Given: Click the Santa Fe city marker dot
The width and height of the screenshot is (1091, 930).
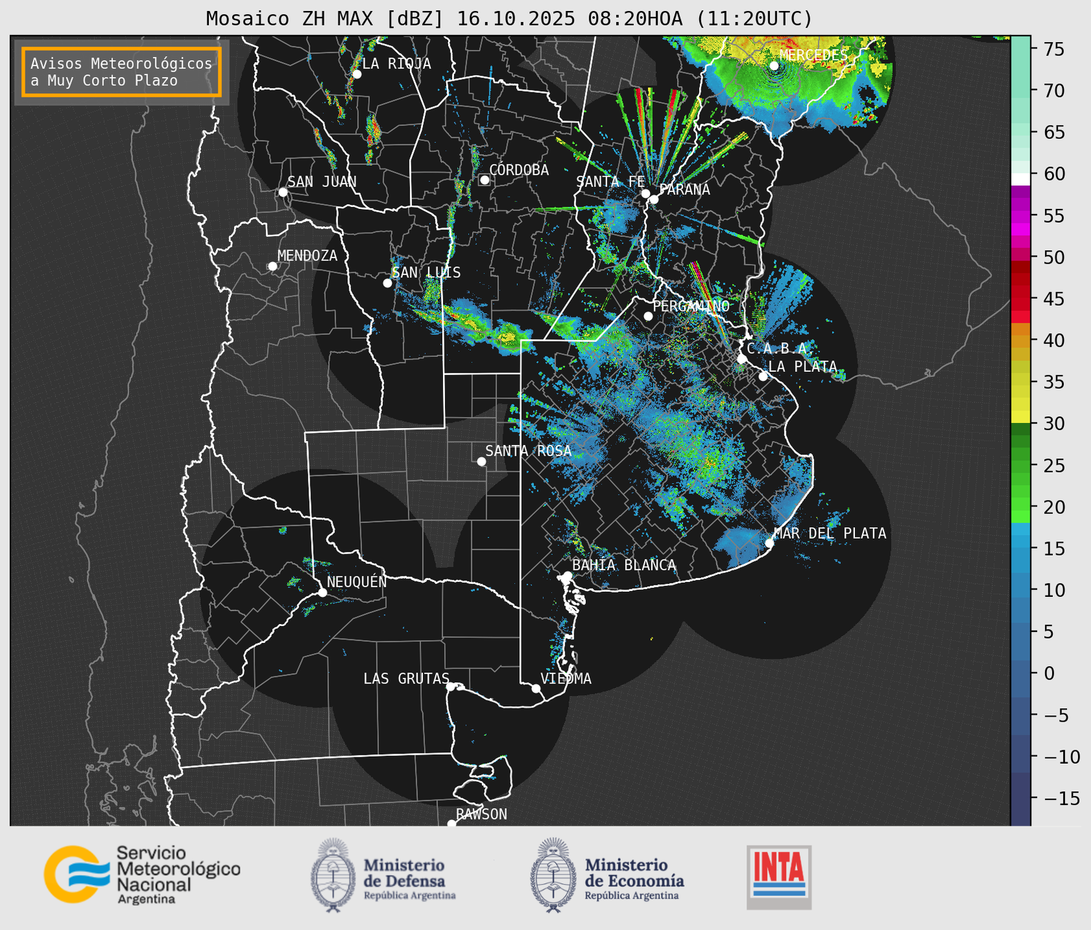Looking at the screenshot, I should (645, 193).
